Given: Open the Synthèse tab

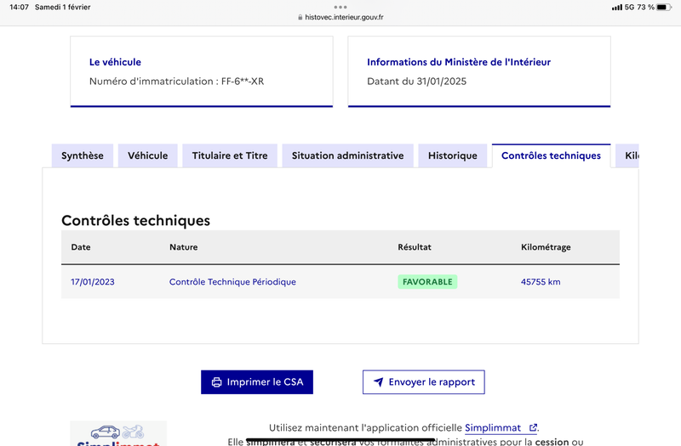Looking at the screenshot, I should (x=82, y=155).
